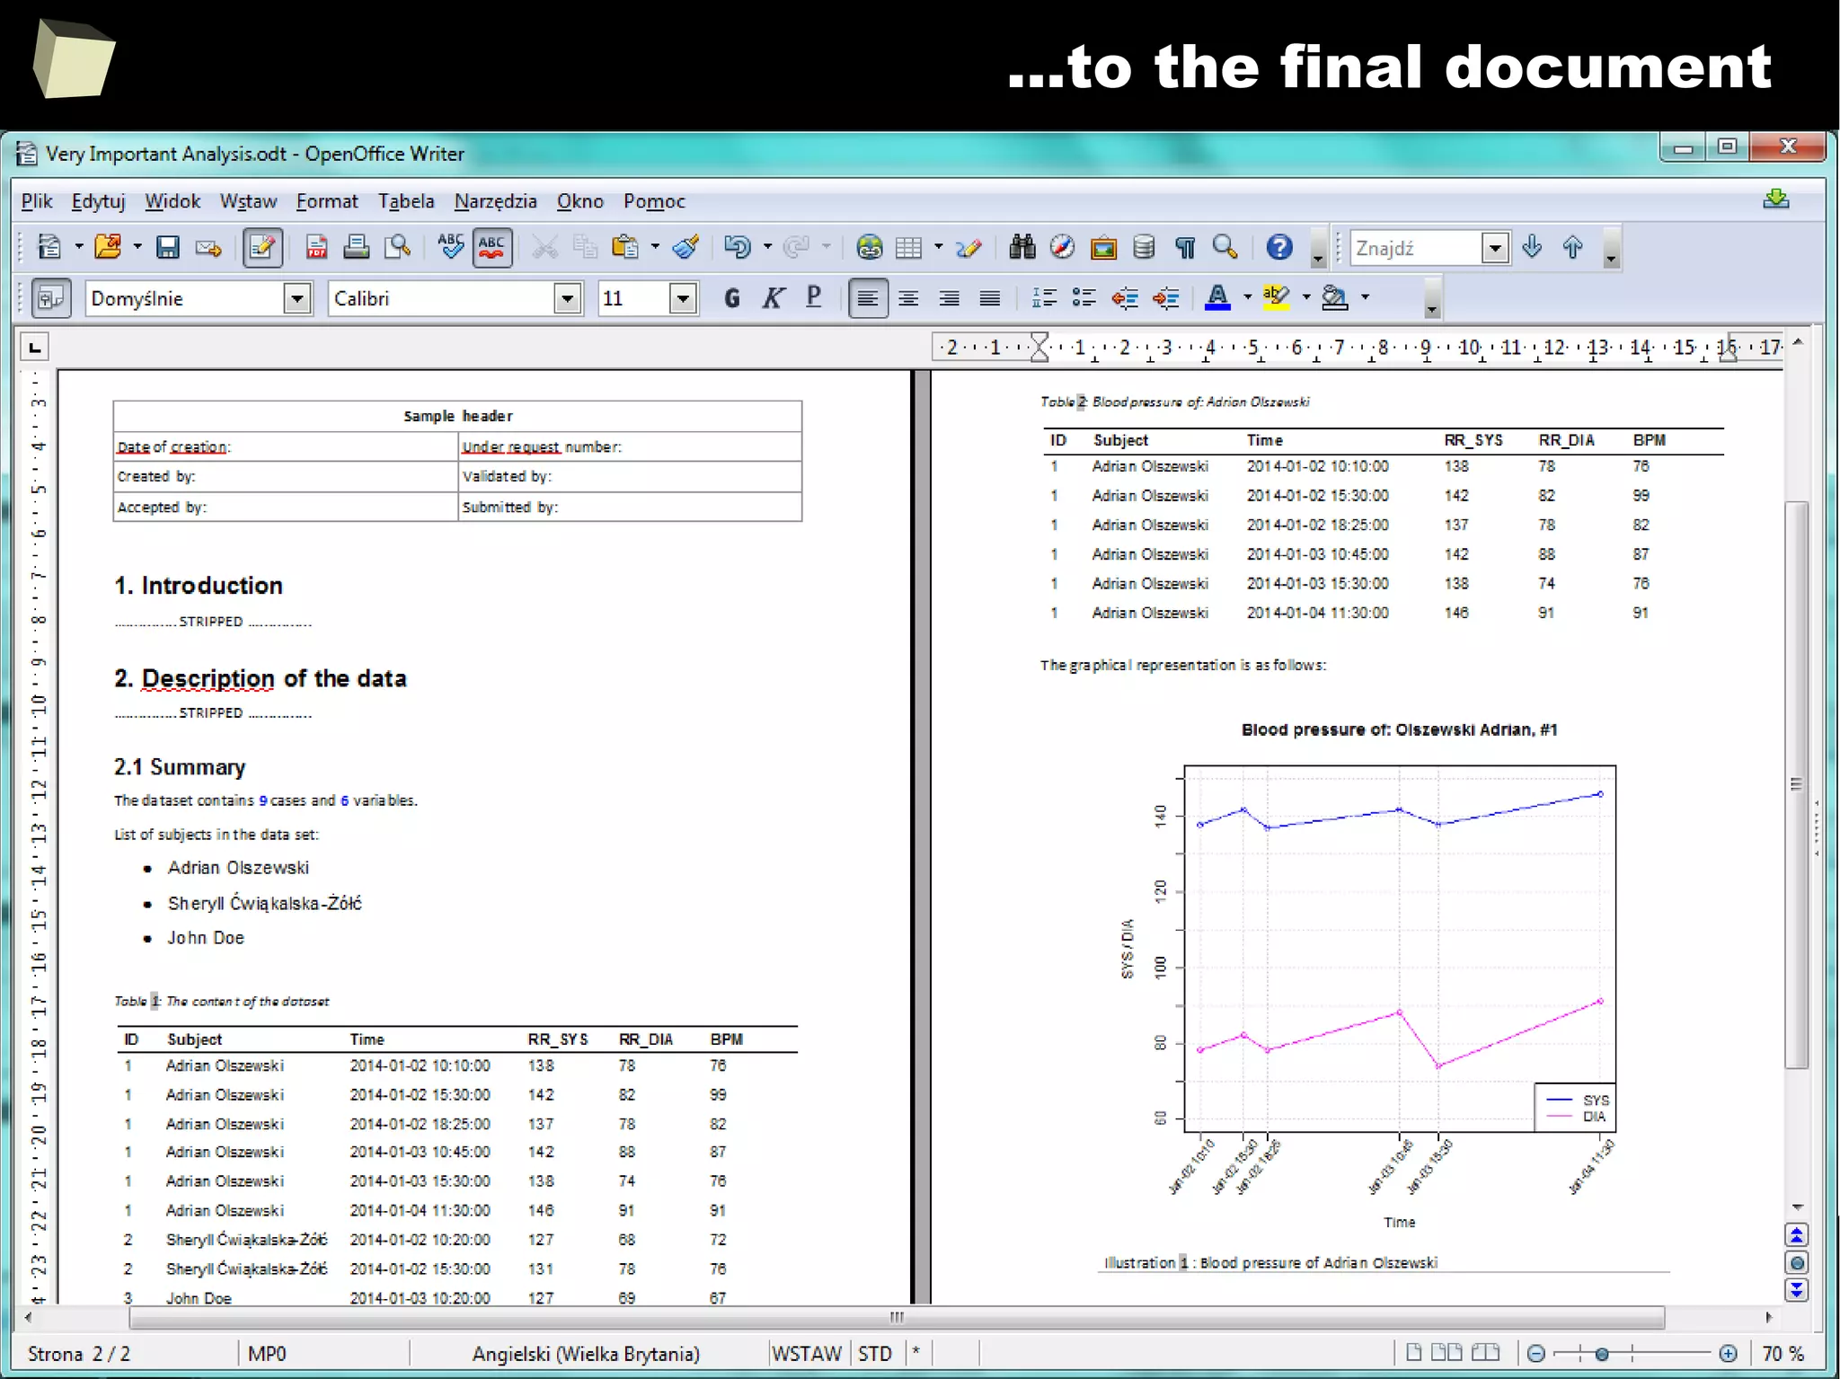Open font color dropdown arrow
The height and width of the screenshot is (1379, 1840).
tap(1247, 297)
